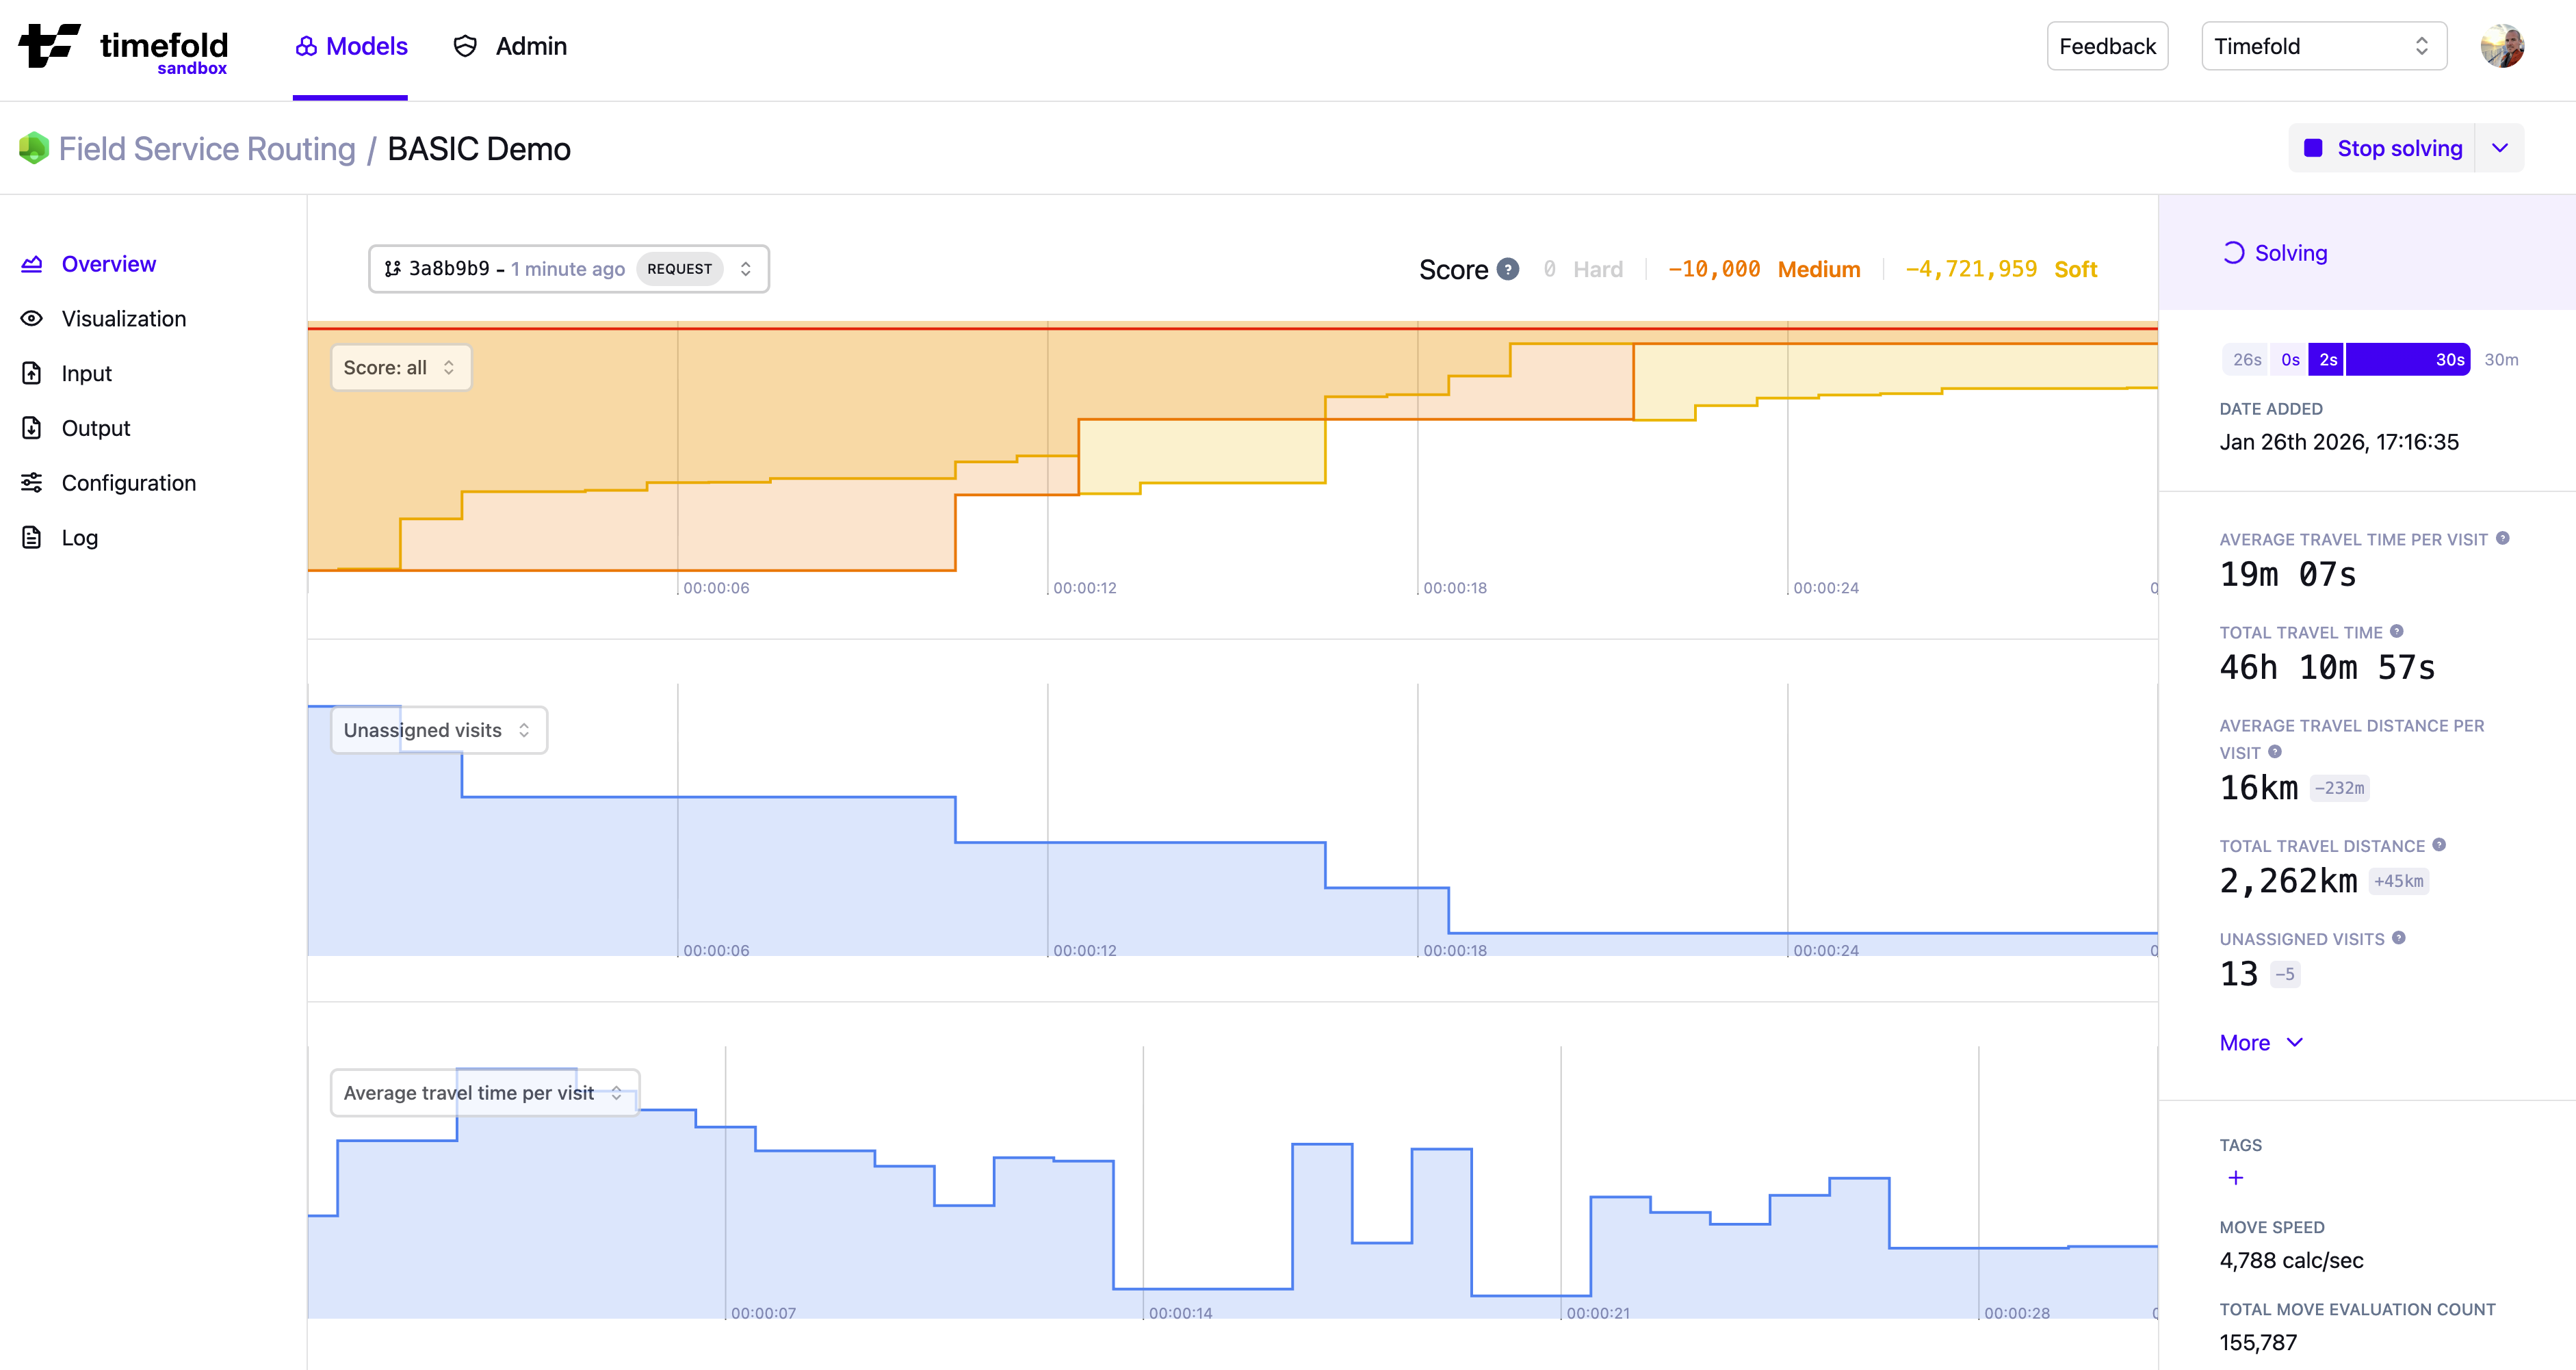This screenshot has height=1370, width=2576.
Task: Open the Log file icon
Action: click(x=31, y=537)
